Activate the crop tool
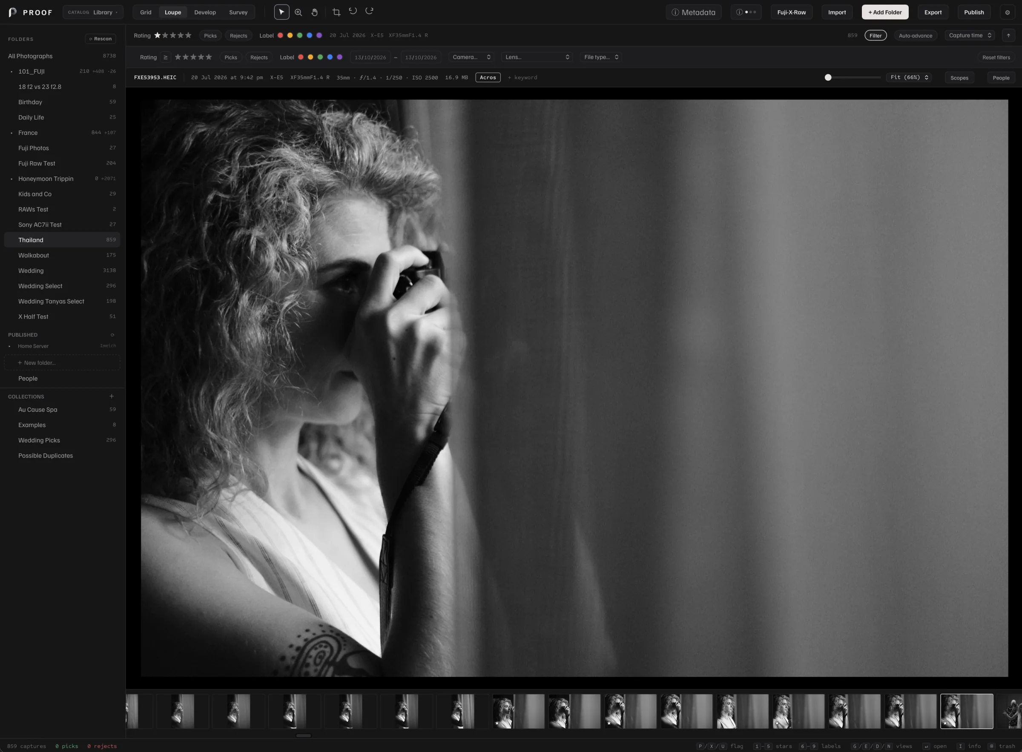Viewport: 1022px width, 752px height. click(336, 12)
